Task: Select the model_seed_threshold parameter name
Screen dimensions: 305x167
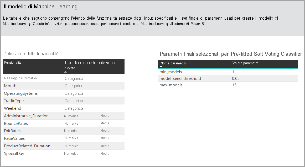Action: [x=180, y=79]
